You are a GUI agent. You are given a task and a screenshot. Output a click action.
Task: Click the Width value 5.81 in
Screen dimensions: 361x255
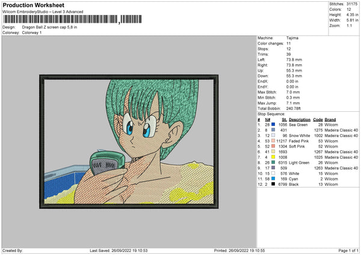[353, 20]
